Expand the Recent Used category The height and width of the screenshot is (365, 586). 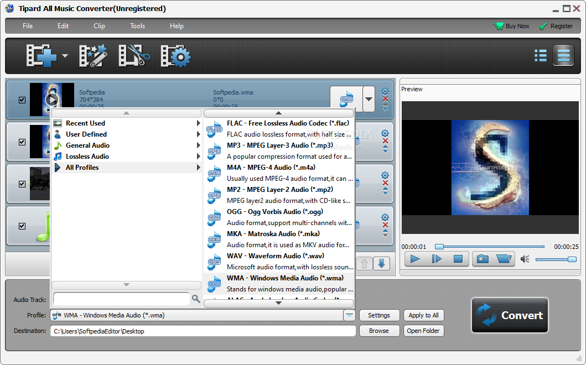[x=127, y=123]
